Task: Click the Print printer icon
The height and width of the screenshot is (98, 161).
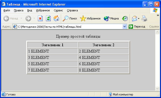Action: (144, 18)
